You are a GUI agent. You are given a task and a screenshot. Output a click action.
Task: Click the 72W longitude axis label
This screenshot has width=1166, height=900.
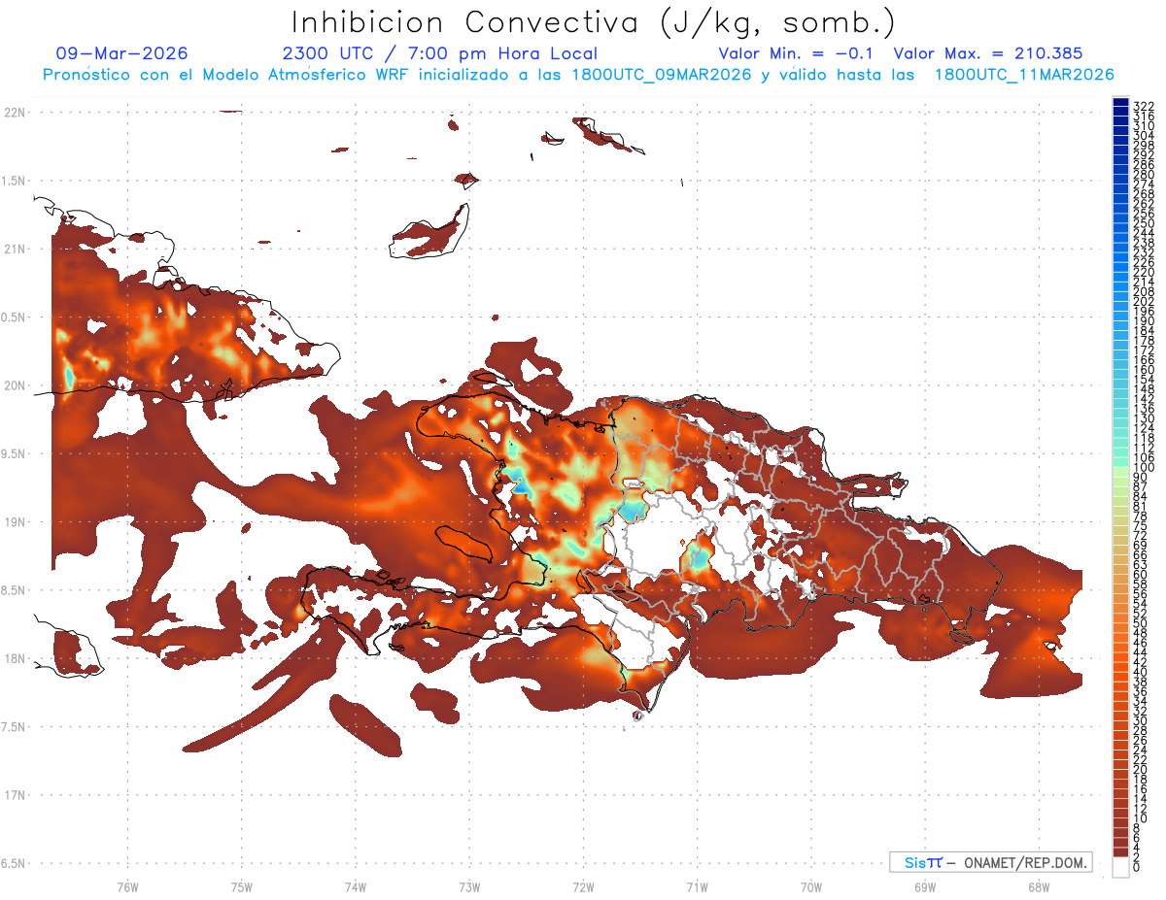tap(583, 886)
